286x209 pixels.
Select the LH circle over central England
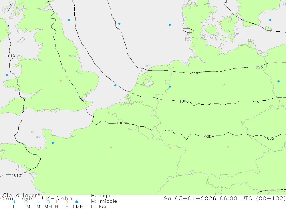click(x=61, y=82)
